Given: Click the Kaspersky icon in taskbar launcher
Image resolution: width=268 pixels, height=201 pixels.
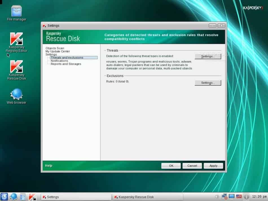Looking at the screenshot, I should [32, 196].
